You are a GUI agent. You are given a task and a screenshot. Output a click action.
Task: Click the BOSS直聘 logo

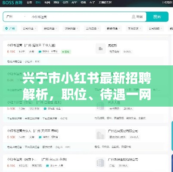click(x=12, y=3)
